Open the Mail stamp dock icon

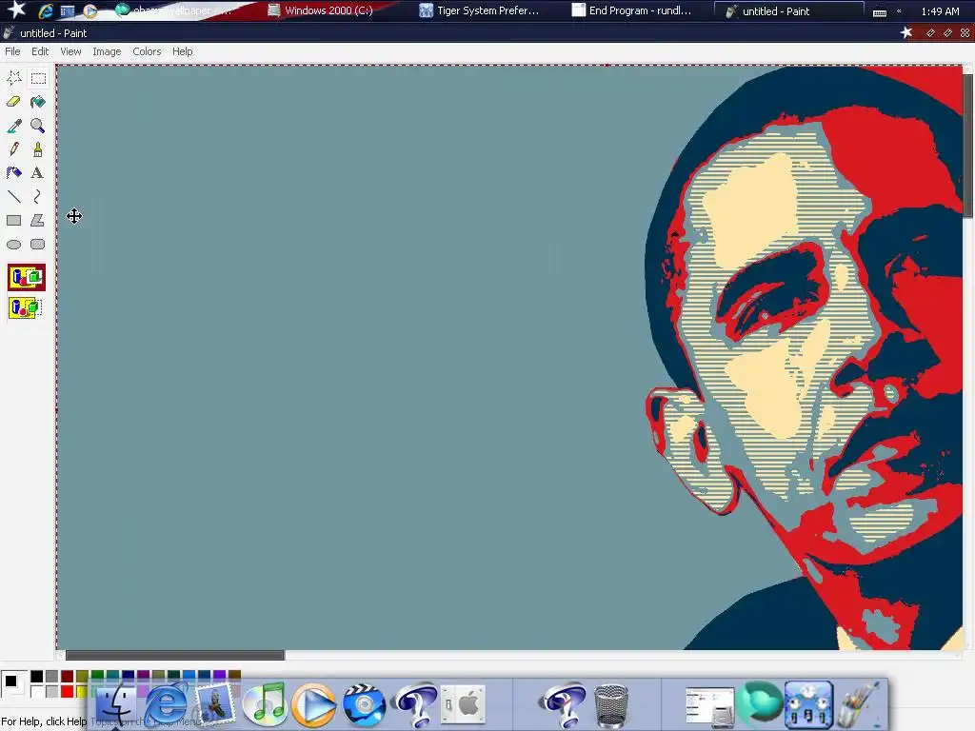[215, 705]
